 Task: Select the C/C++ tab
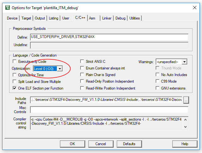point(80,18)
